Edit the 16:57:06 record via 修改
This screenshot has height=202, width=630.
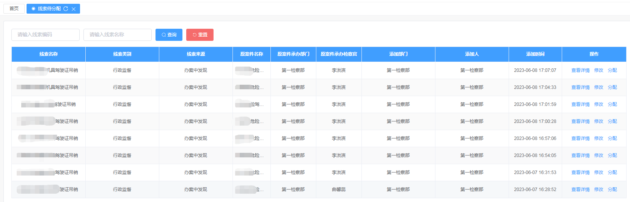coord(599,138)
